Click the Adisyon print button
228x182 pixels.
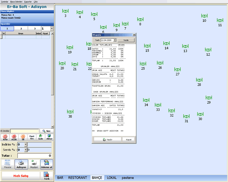click(x=21, y=164)
